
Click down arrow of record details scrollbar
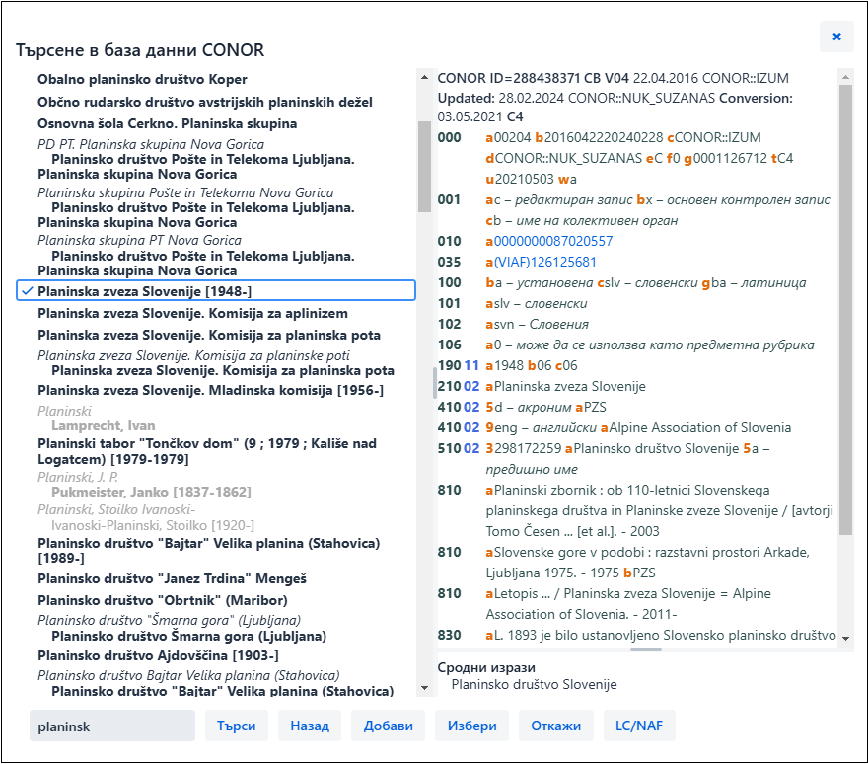pos(845,639)
